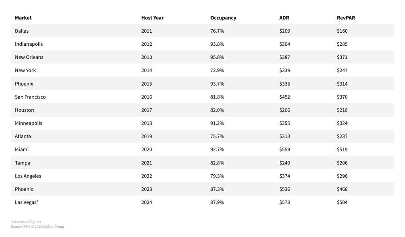This screenshot has height=237, width=405.
Task: Click the Market column header
Action: [23, 18]
